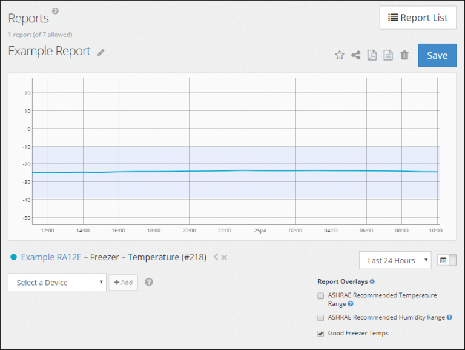Save the report

pos(437,55)
